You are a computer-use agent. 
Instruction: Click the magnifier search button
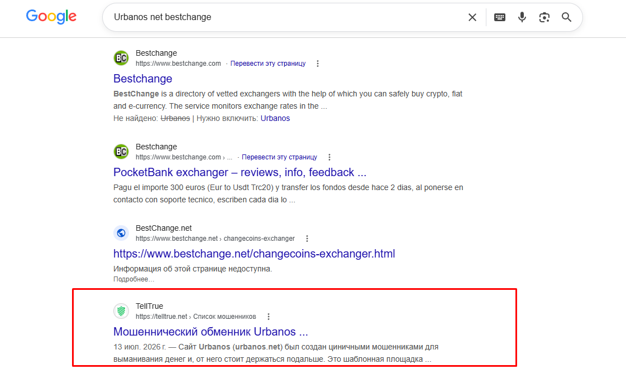pyautogui.click(x=566, y=17)
